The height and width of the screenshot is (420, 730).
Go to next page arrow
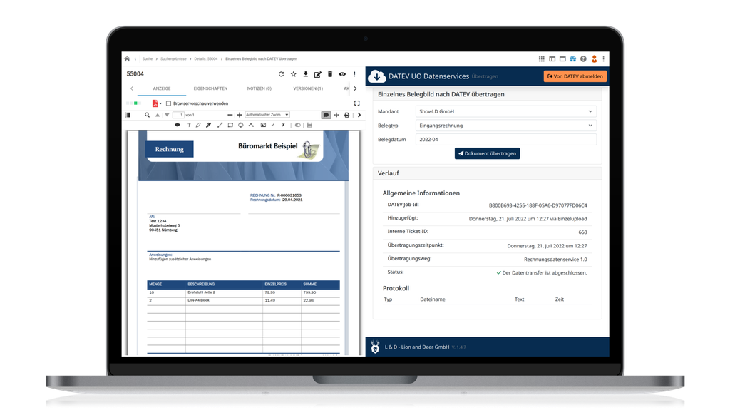[167, 115]
